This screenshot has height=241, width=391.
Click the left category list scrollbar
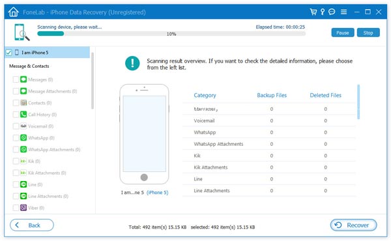[x=93, y=81]
